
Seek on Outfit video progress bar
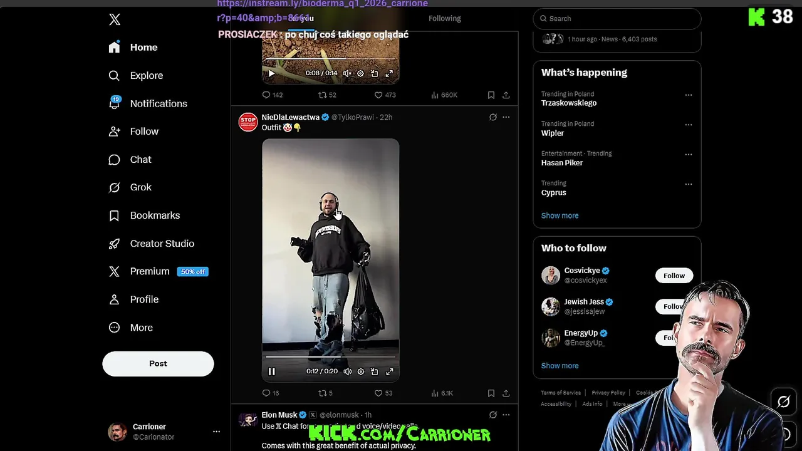click(x=330, y=357)
